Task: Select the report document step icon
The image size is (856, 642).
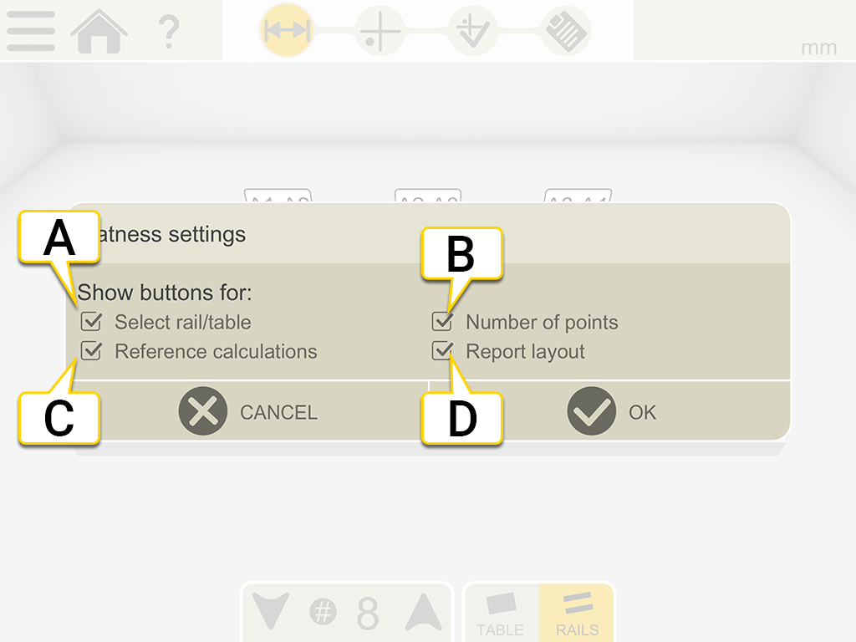Action: (567, 33)
